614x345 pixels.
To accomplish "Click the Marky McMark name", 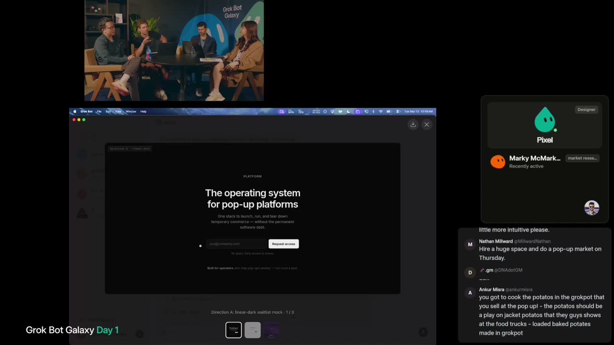I will click(535, 158).
